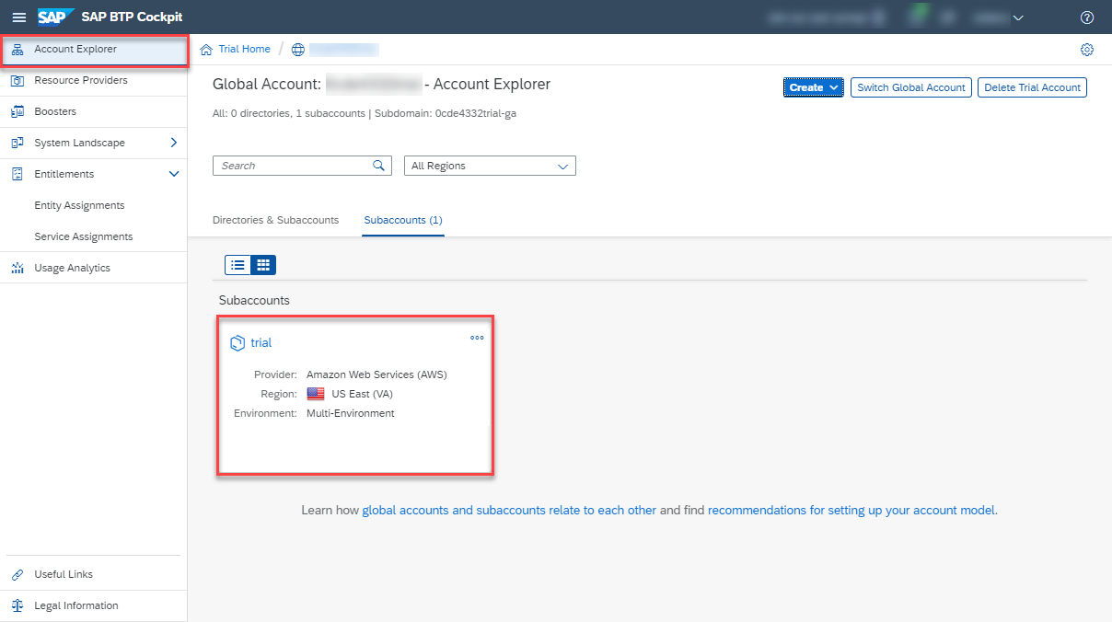Open Service Assignments
Screen dimensions: 1112x622
94,236
